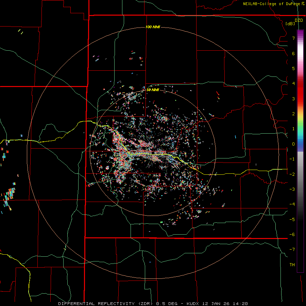Click scale value -7 on legend

(292, 250)
